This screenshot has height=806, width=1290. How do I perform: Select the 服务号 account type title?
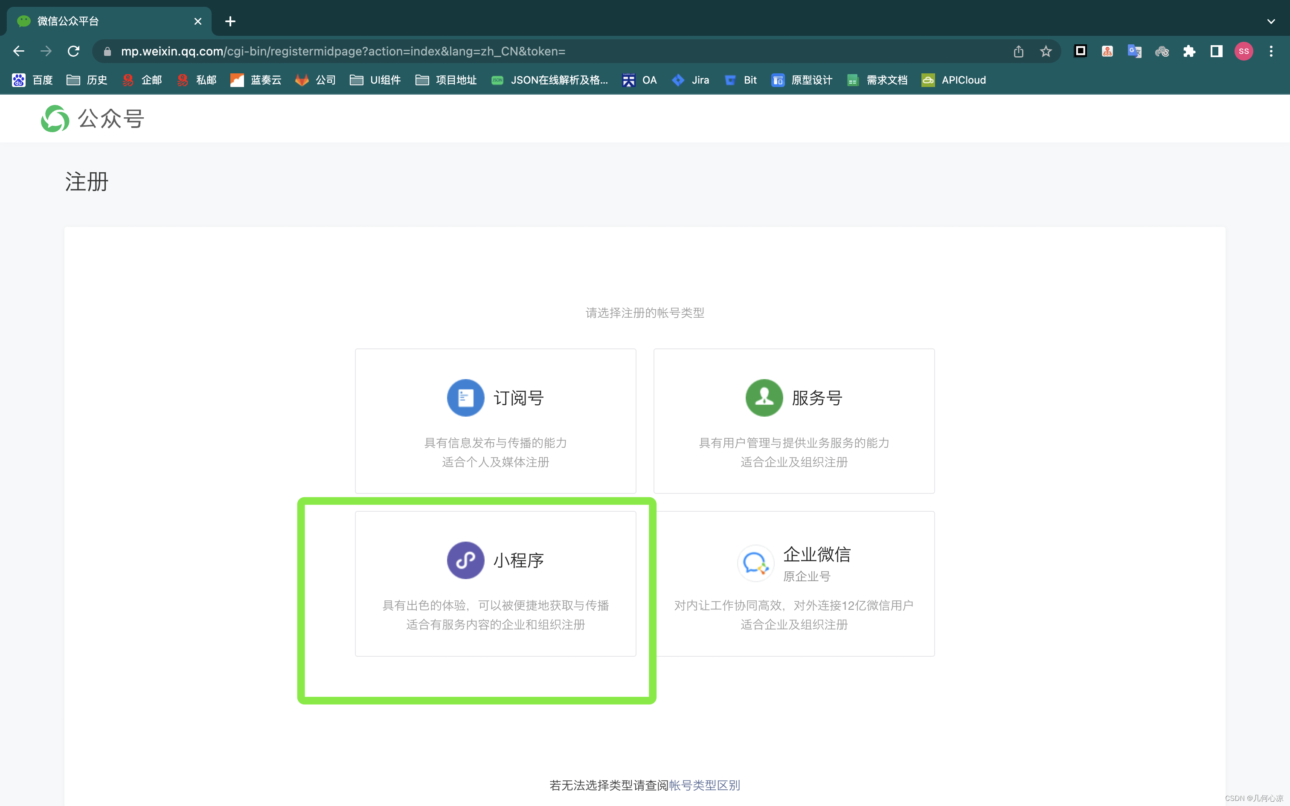pyautogui.click(x=817, y=397)
